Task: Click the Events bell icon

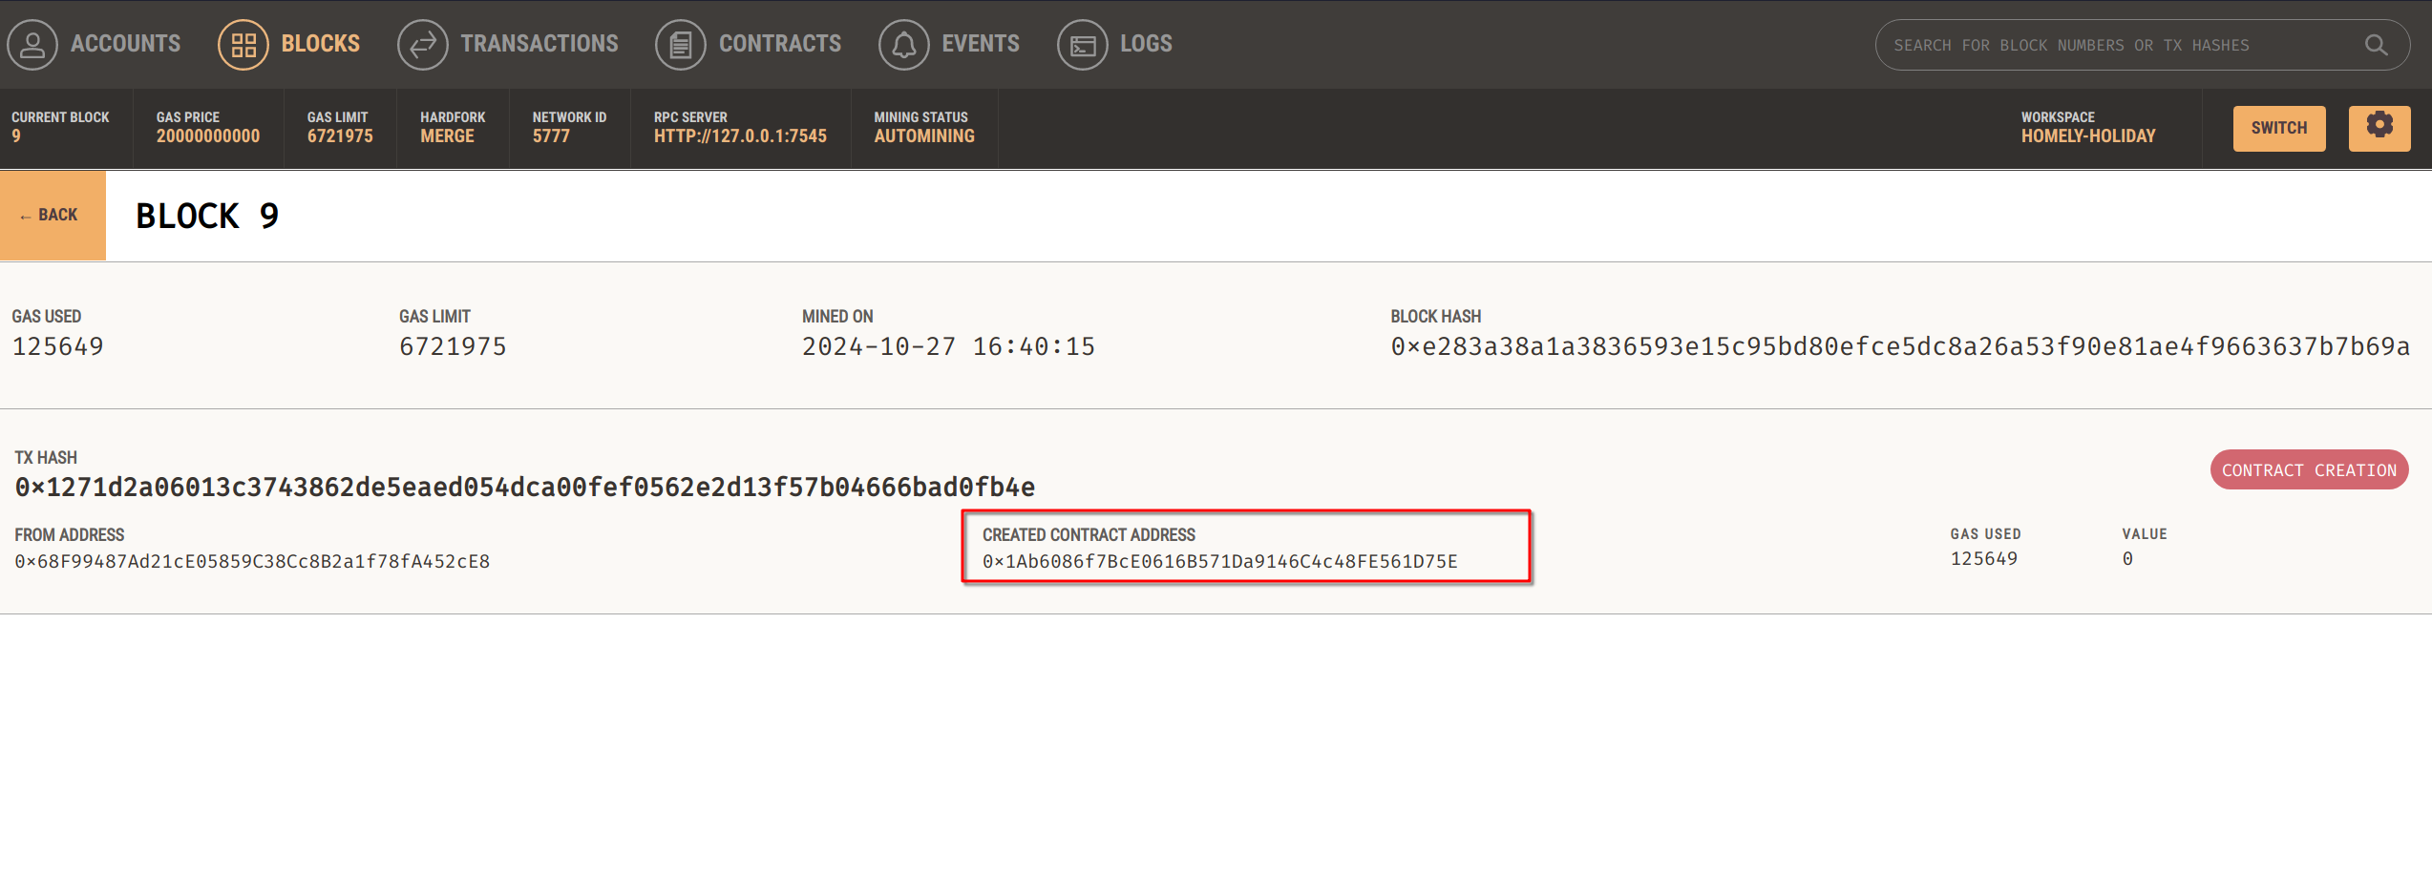Action: [x=903, y=45]
